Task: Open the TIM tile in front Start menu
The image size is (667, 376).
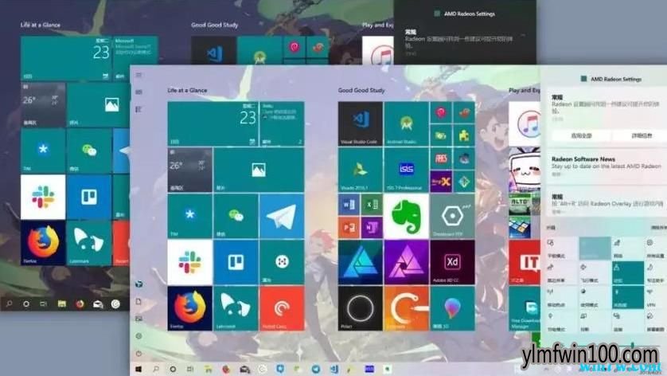Action: point(189,217)
